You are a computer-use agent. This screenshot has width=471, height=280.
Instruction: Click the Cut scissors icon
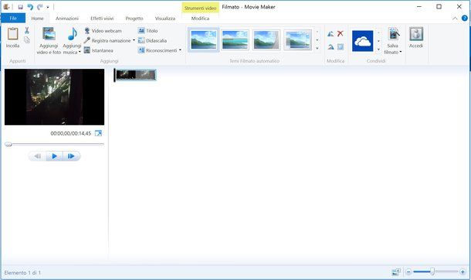(27, 30)
